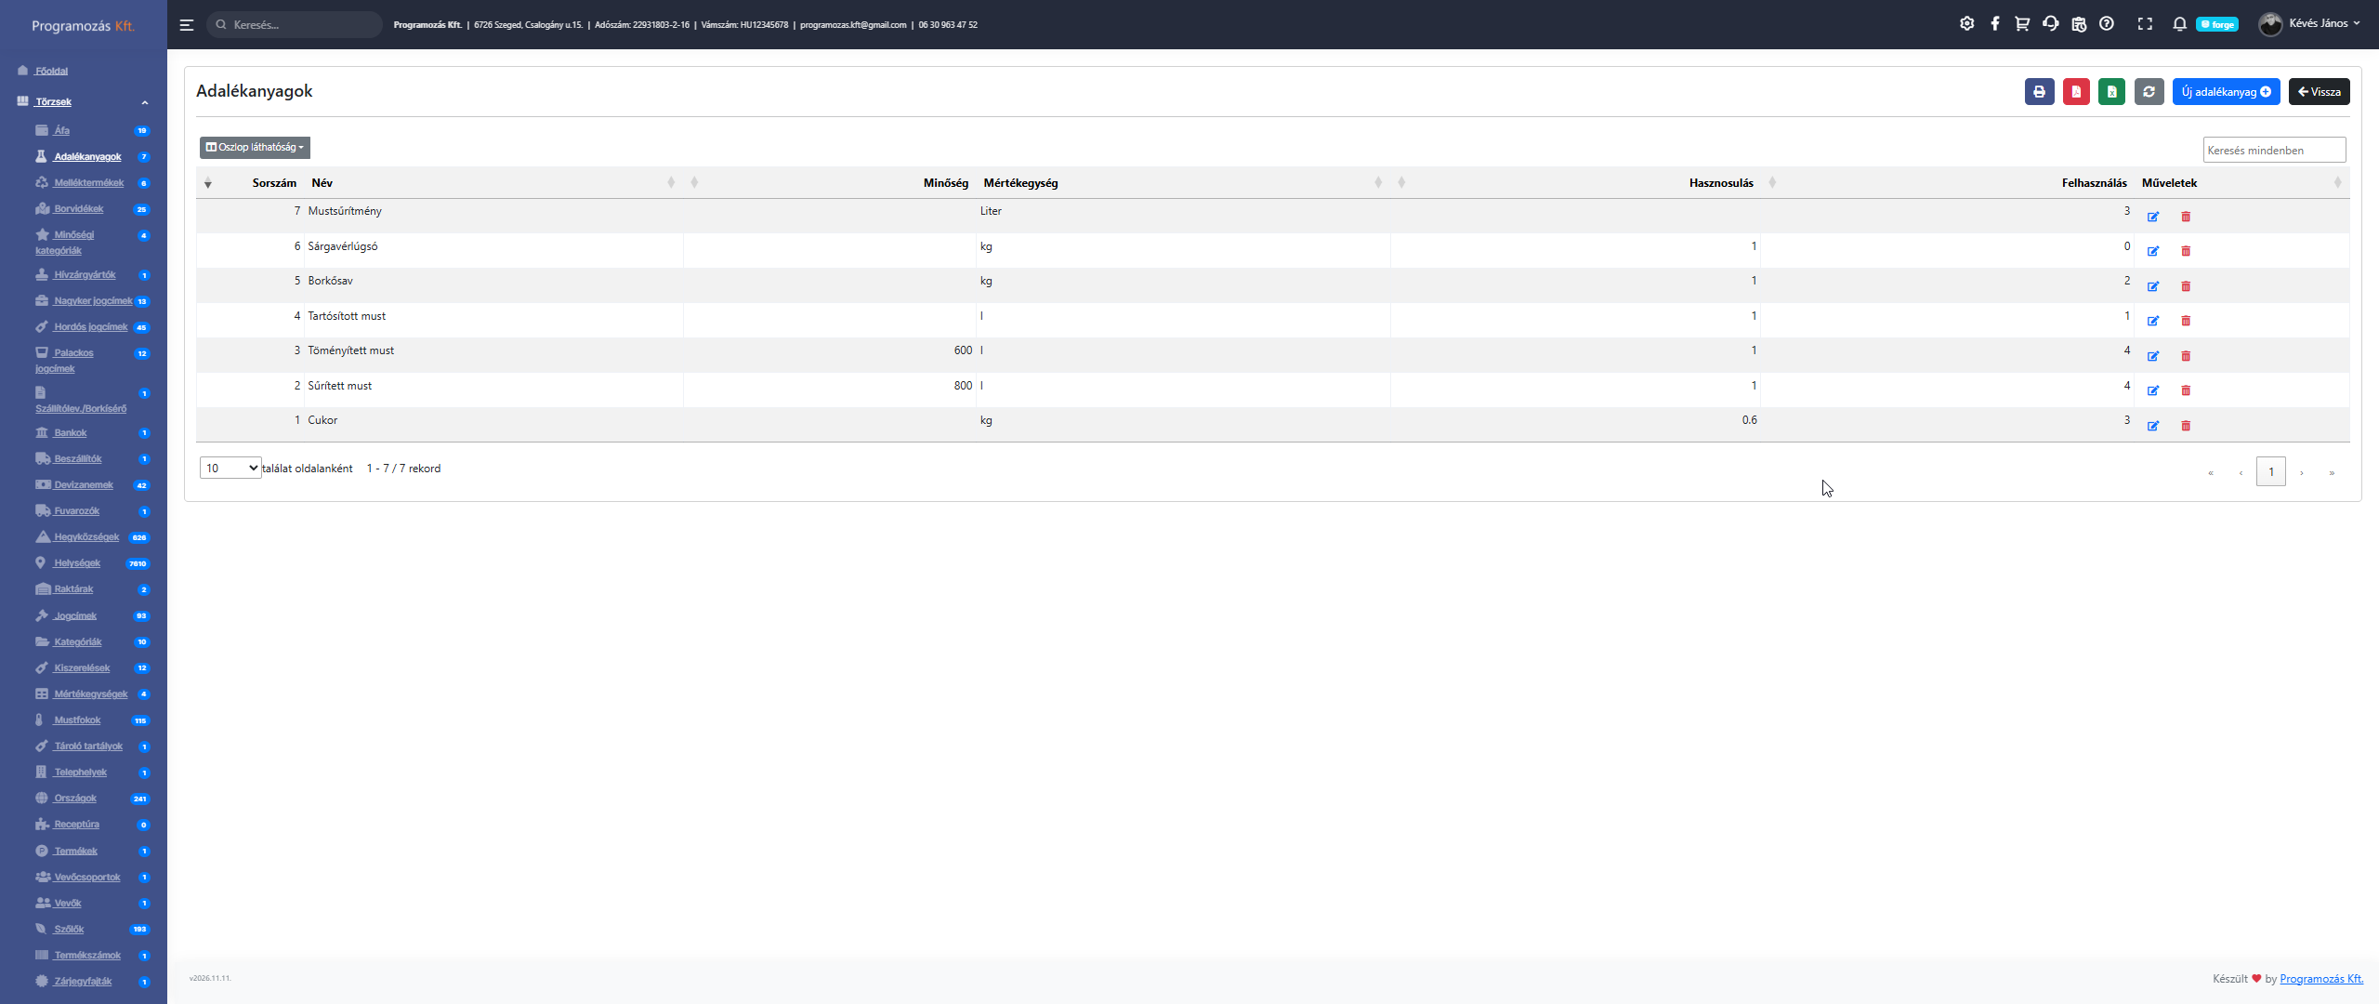The width and height of the screenshot is (2379, 1004).
Task: Focus the Keresés mindenben search field
Action: tap(2273, 151)
